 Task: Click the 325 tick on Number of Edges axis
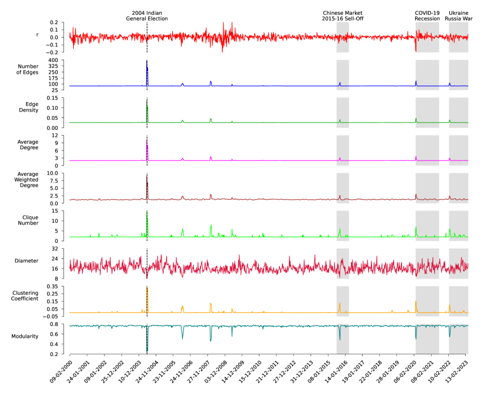pos(54,66)
